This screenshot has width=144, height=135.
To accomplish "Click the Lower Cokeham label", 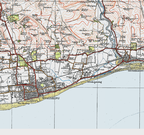I will tap(65, 68).
